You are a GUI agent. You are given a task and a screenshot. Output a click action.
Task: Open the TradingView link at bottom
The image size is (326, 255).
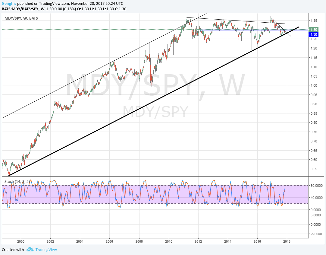click(46, 250)
